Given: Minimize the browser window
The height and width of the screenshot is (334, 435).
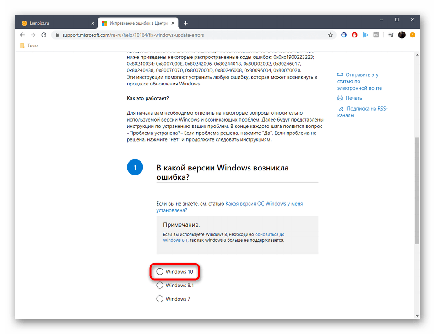Looking at the screenshot, I should pyautogui.click(x=381, y=20).
